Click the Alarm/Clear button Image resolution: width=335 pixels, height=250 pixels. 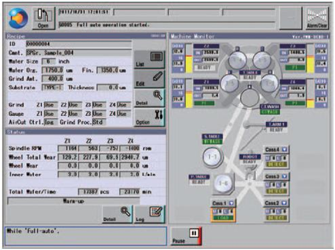point(317,18)
